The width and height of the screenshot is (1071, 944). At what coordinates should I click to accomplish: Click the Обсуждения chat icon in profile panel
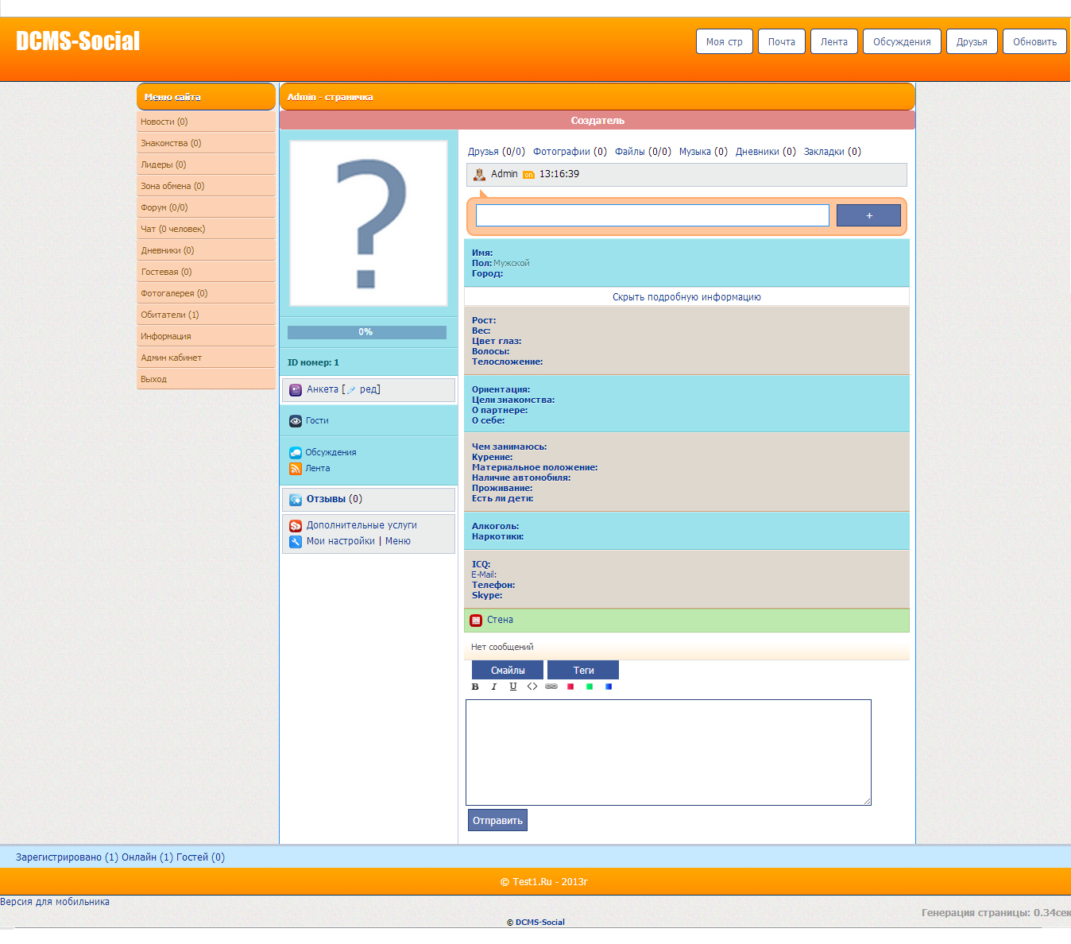(296, 453)
